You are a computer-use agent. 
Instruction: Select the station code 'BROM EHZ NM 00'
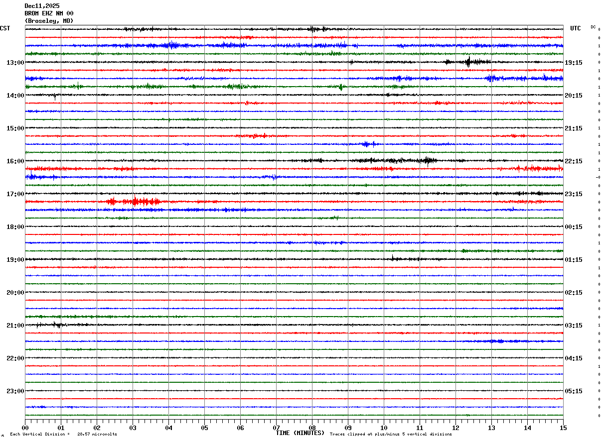(x=49, y=13)
